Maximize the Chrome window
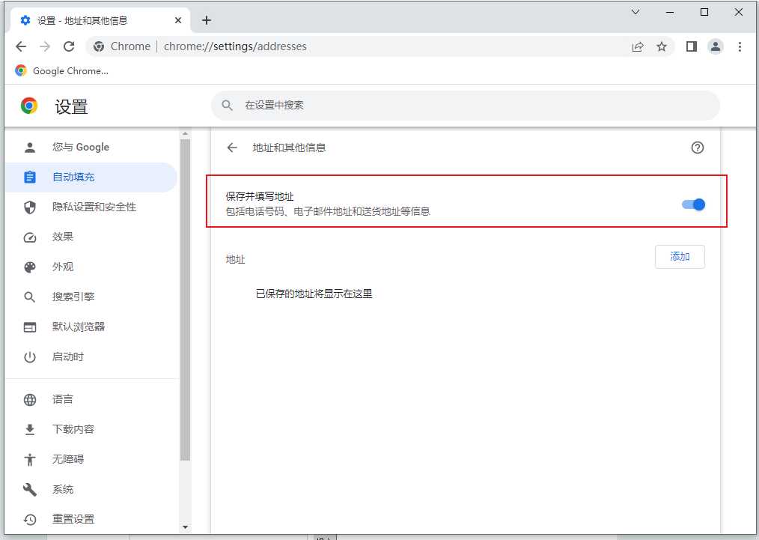 704,12
